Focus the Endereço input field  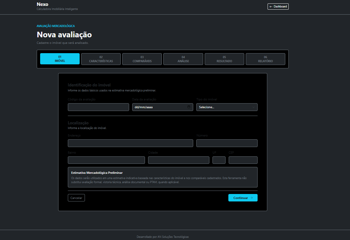[130, 143]
